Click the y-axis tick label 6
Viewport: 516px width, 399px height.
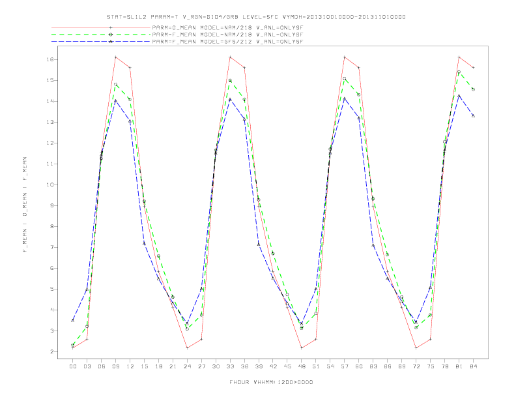tap(52, 268)
